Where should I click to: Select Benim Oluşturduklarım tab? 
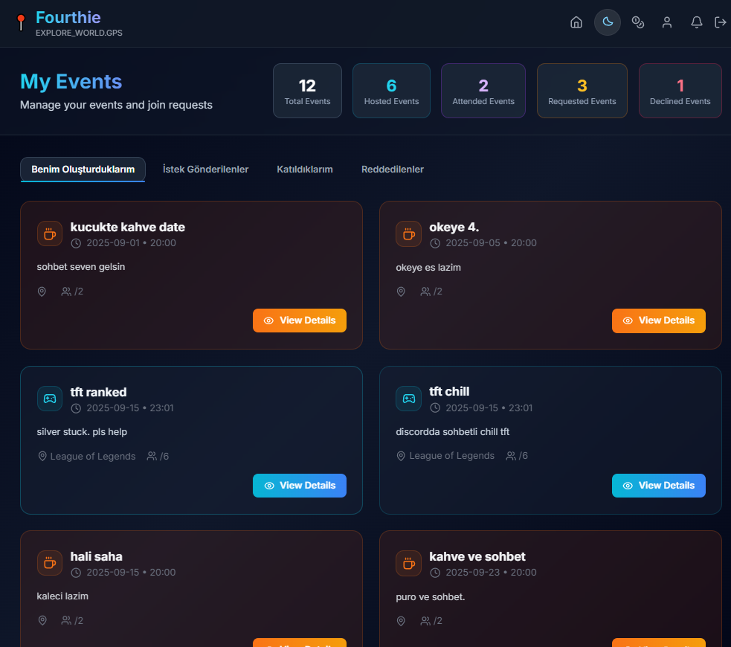[83, 170]
